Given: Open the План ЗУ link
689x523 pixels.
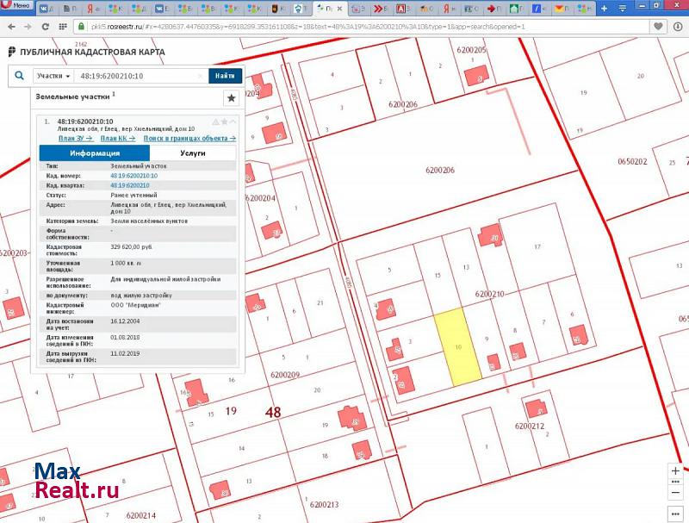Looking at the screenshot, I should [76, 138].
